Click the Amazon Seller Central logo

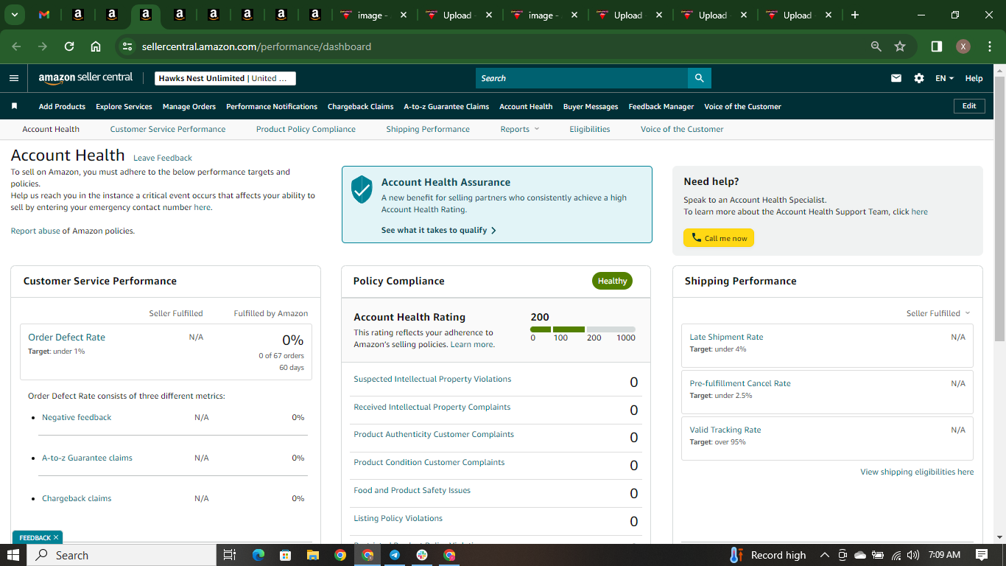85,78
